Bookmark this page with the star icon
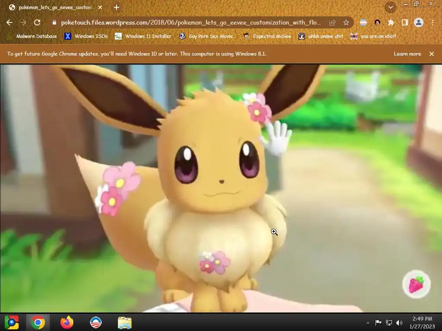 [346, 22]
